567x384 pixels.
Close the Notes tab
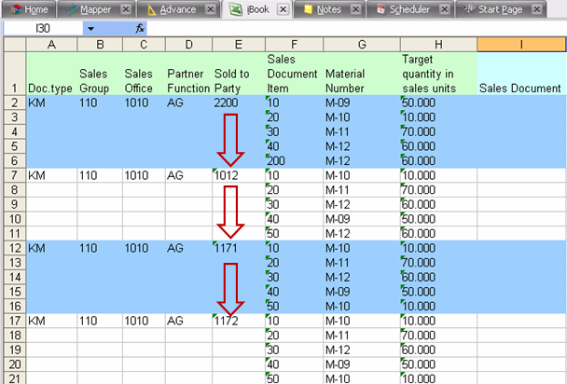(x=355, y=9)
